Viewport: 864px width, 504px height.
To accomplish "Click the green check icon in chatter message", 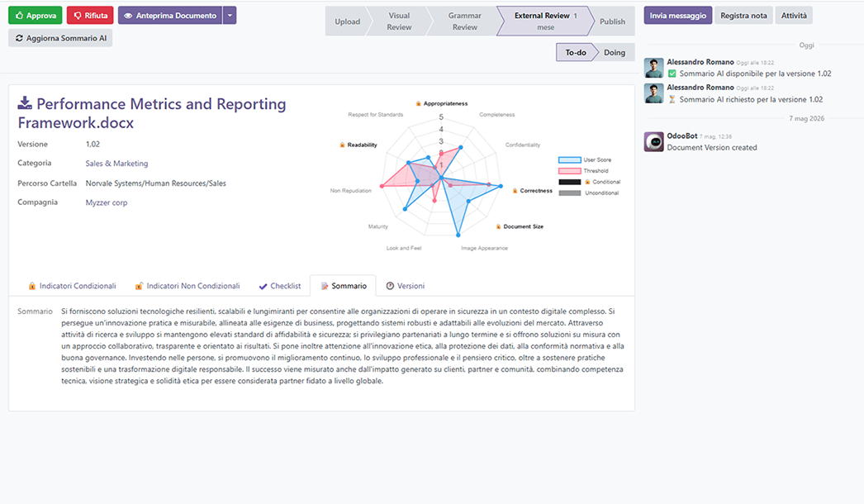I will coord(672,74).
